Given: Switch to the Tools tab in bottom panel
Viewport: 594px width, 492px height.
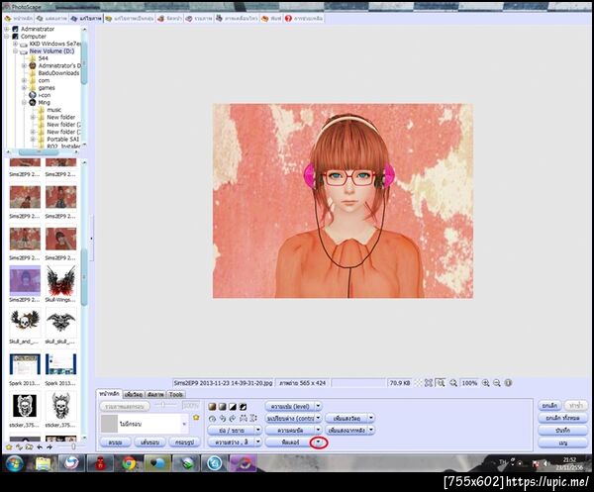Looking at the screenshot, I should tap(176, 394).
